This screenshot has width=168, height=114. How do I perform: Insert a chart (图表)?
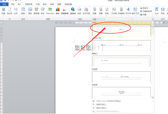pyautogui.click(x=58, y=11)
